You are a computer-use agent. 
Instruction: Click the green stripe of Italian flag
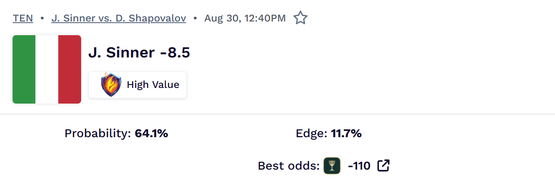24,69
